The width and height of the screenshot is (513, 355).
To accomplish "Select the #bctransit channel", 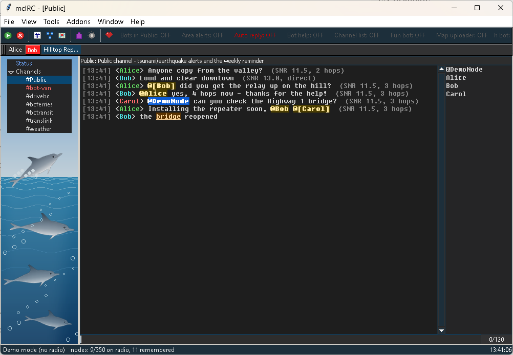I will [x=39, y=113].
